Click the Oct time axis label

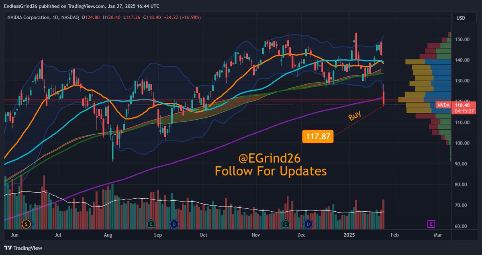[x=204, y=235]
